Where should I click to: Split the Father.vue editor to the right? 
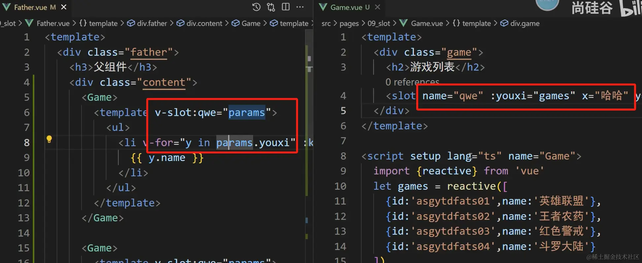286,7
